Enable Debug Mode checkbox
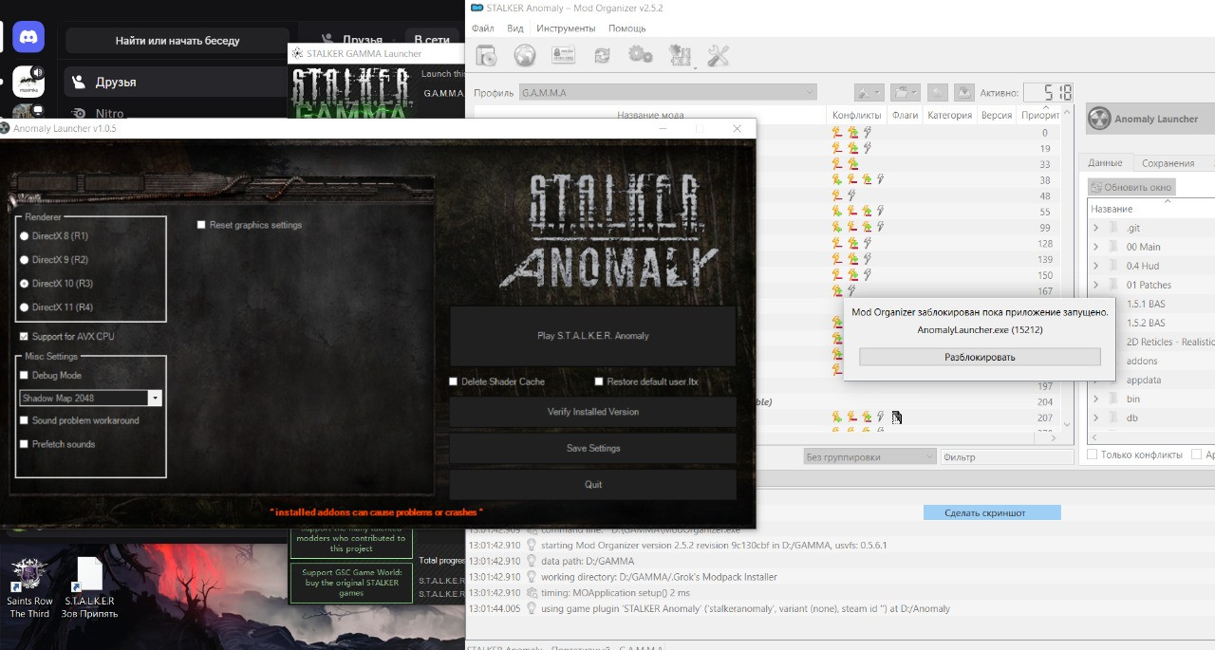 tap(24, 376)
